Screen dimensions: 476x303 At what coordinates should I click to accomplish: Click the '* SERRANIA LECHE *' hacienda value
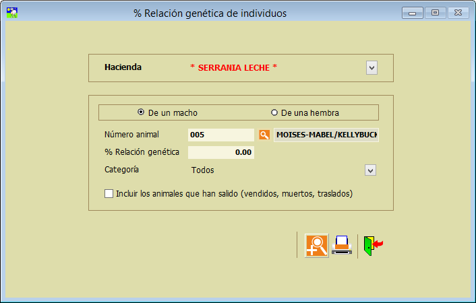[234, 68]
